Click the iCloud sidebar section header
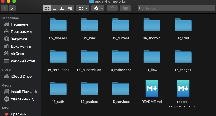The height and width of the screenshot is (116, 216). pyautogui.click(x=6, y=70)
